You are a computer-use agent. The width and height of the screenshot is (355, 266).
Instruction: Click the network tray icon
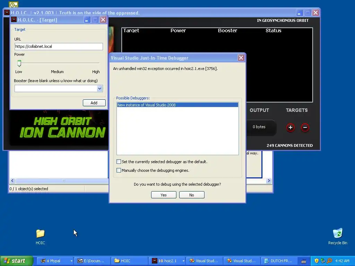pyautogui.click(x=323, y=261)
